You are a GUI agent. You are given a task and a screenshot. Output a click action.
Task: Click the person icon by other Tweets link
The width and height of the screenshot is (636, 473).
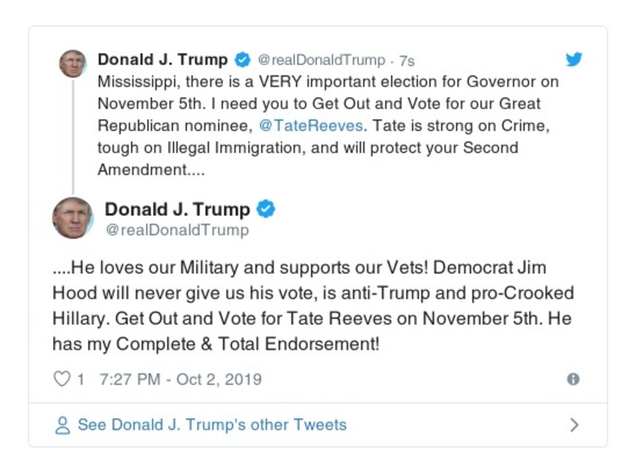(62, 425)
